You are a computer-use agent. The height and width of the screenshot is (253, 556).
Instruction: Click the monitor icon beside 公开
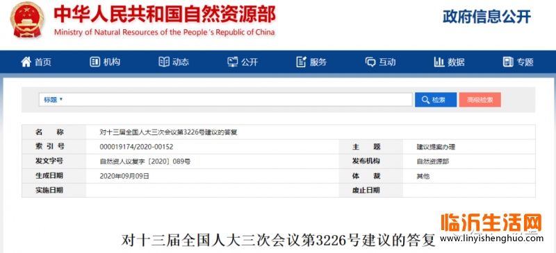[x=233, y=62]
